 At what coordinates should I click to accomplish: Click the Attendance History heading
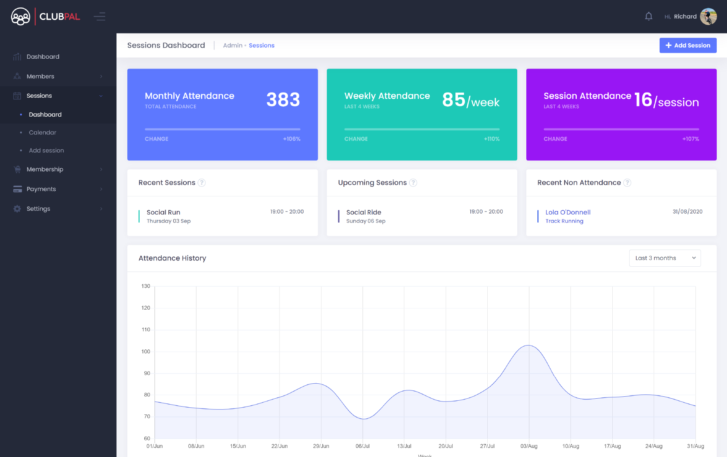click(172, 258)
